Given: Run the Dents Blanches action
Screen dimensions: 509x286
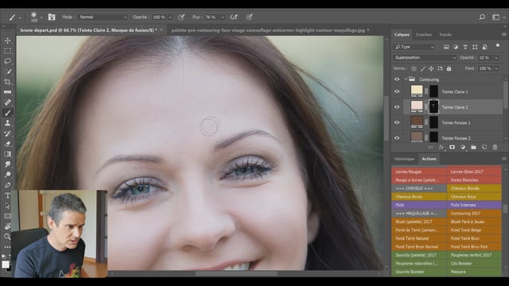Looking at the screenshot, I should pyautogui.click(x=474, y=180).
